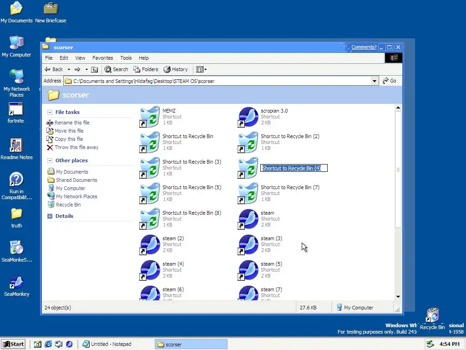Expand the Address bar dropdown
This screenshot has width=466, height=350.
[375, 81]
